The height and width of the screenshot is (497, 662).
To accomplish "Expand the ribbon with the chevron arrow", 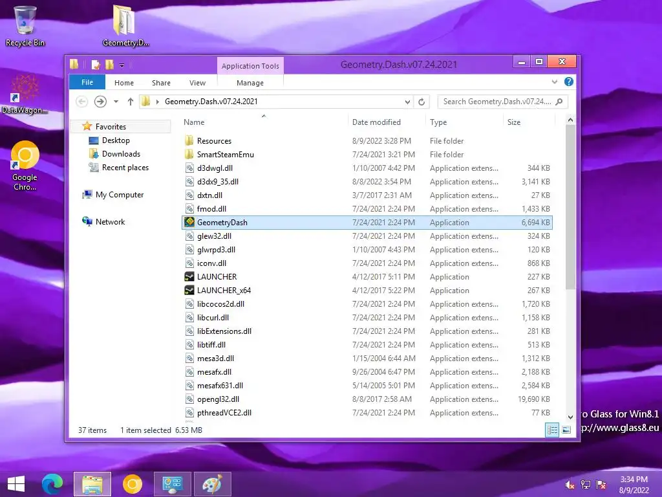I will coord(554,82).
